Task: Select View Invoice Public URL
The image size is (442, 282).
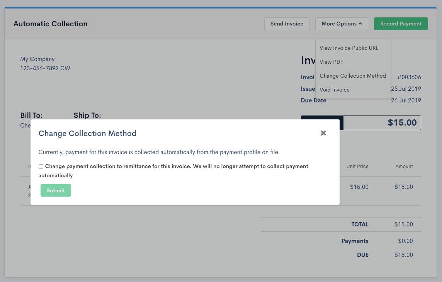Action: coord(349,48)
